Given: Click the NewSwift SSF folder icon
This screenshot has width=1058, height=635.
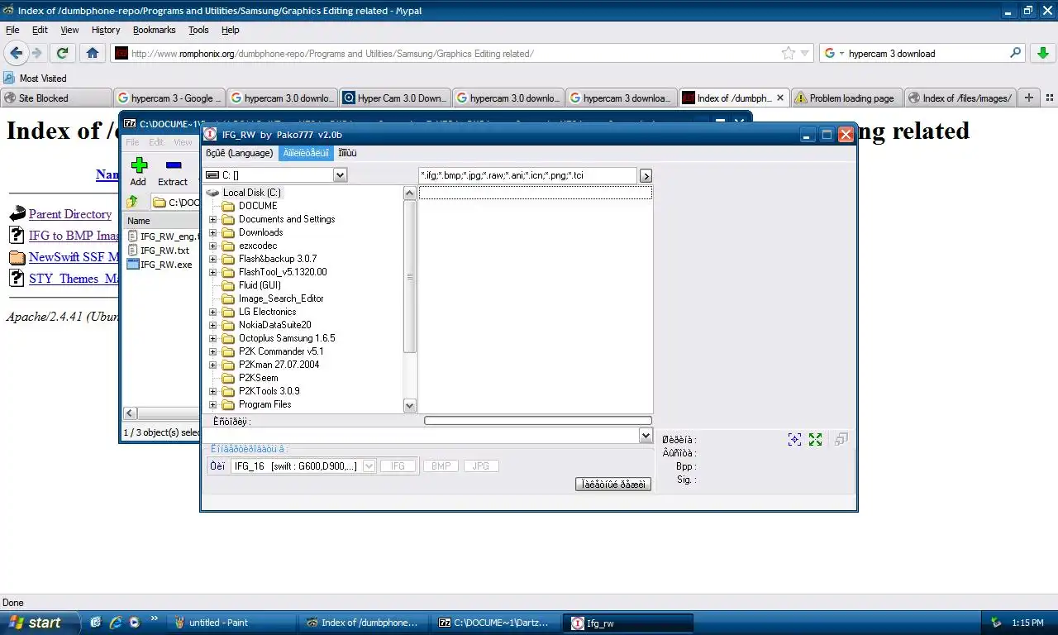Looking at the screenshot, I should [x=17, y=257].
